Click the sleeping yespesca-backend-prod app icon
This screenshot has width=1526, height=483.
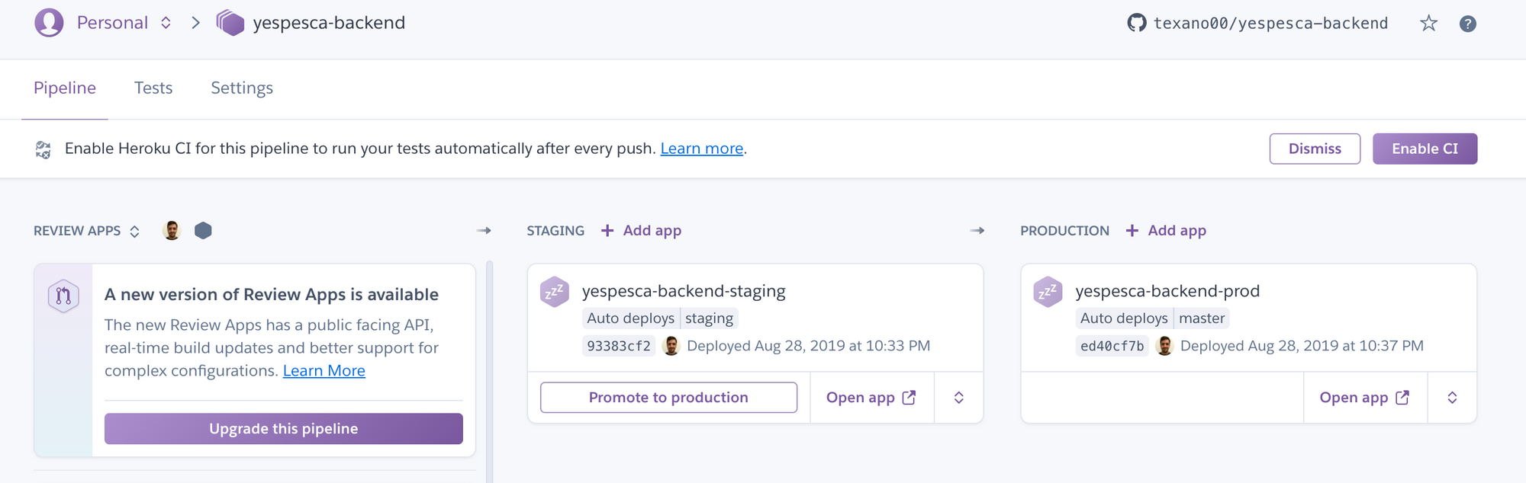[1048, 292]
